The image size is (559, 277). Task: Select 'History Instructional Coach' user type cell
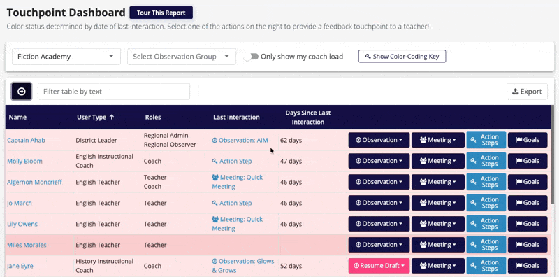point(104,266)
